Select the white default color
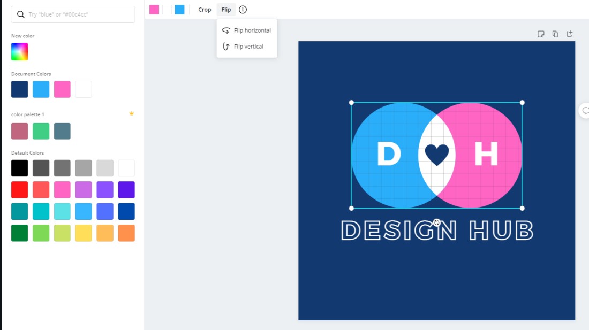 click(126, 168)
